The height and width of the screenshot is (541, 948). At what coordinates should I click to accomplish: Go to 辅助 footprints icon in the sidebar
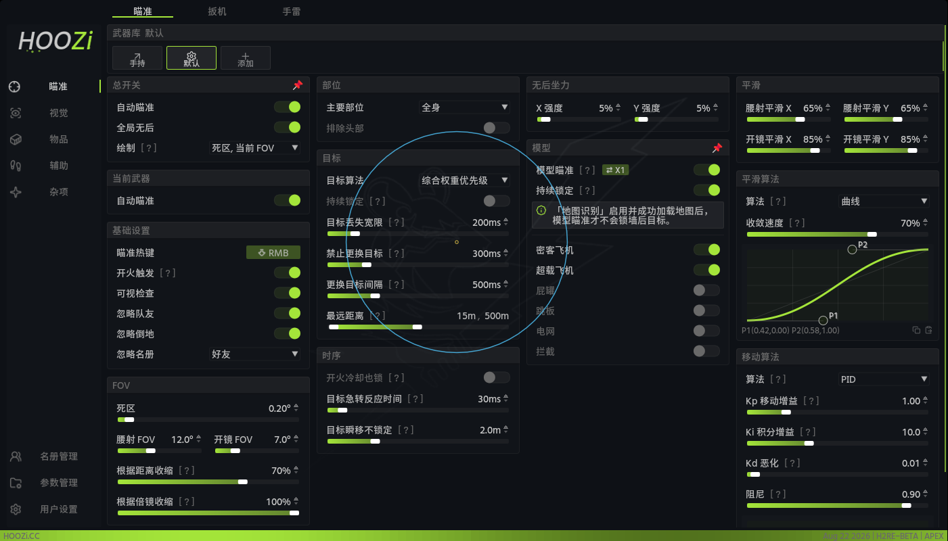click(16, 166)
